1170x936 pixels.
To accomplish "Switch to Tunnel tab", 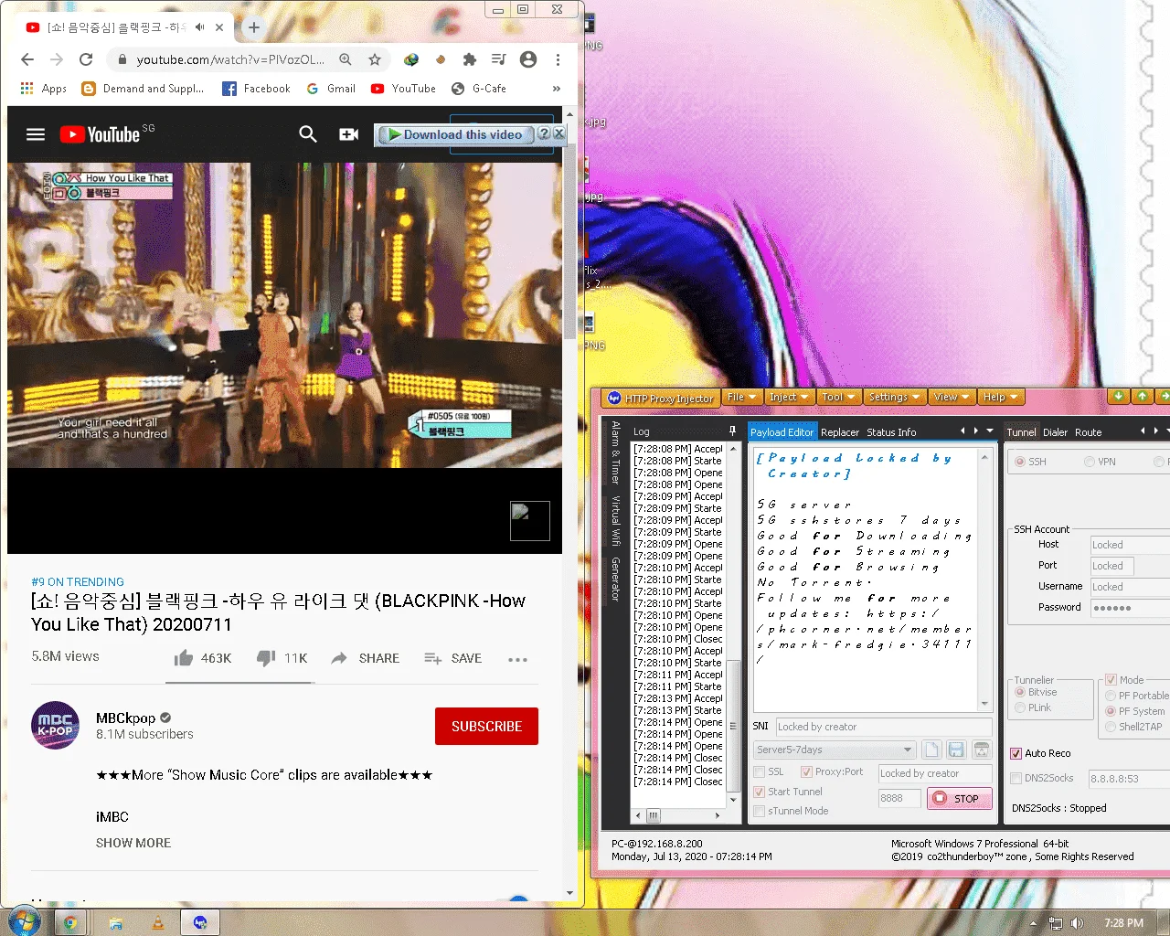I will (1021, 432).
